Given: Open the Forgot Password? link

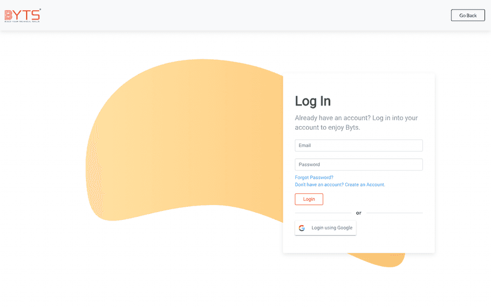Looking at the screenshot, I should coord(314,177).
